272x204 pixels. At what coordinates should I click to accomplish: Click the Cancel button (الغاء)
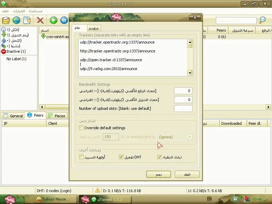[x=187, y=174]
